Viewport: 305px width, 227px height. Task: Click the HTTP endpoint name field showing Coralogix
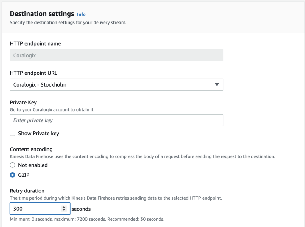[116, 55]
